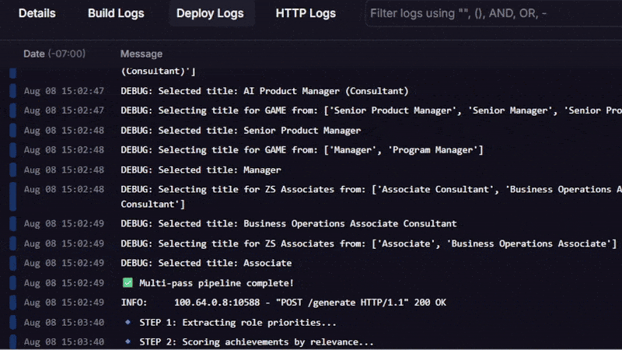
Task: Click timestamp of the STEP 1 log row
Action: (64, 322)
